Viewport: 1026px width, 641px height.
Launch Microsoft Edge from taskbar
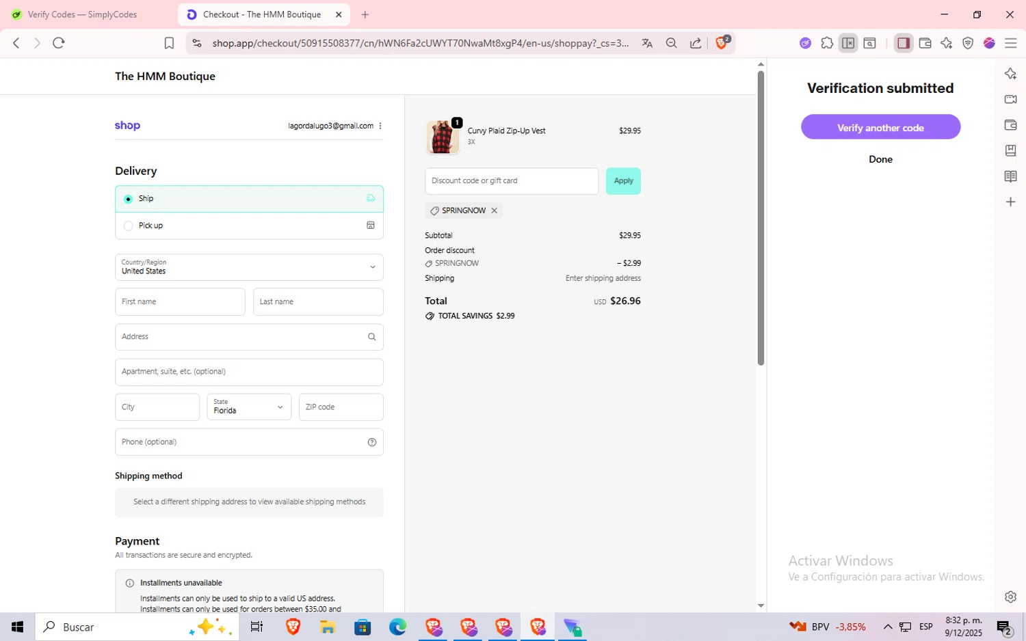click(x=397, y=627)
